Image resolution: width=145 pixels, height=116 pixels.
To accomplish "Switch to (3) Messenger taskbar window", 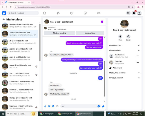I will tap(48, 114).
